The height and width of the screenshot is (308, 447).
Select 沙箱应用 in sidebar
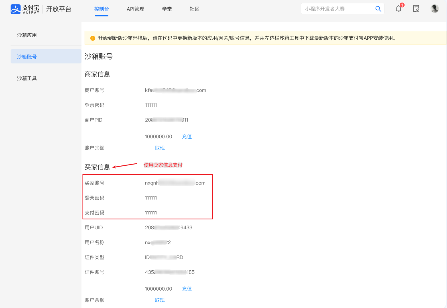(27, 35)
